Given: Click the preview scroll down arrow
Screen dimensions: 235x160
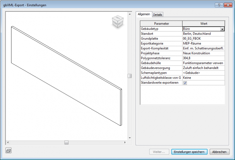Looking at the screenshot, I should [130, 137].
